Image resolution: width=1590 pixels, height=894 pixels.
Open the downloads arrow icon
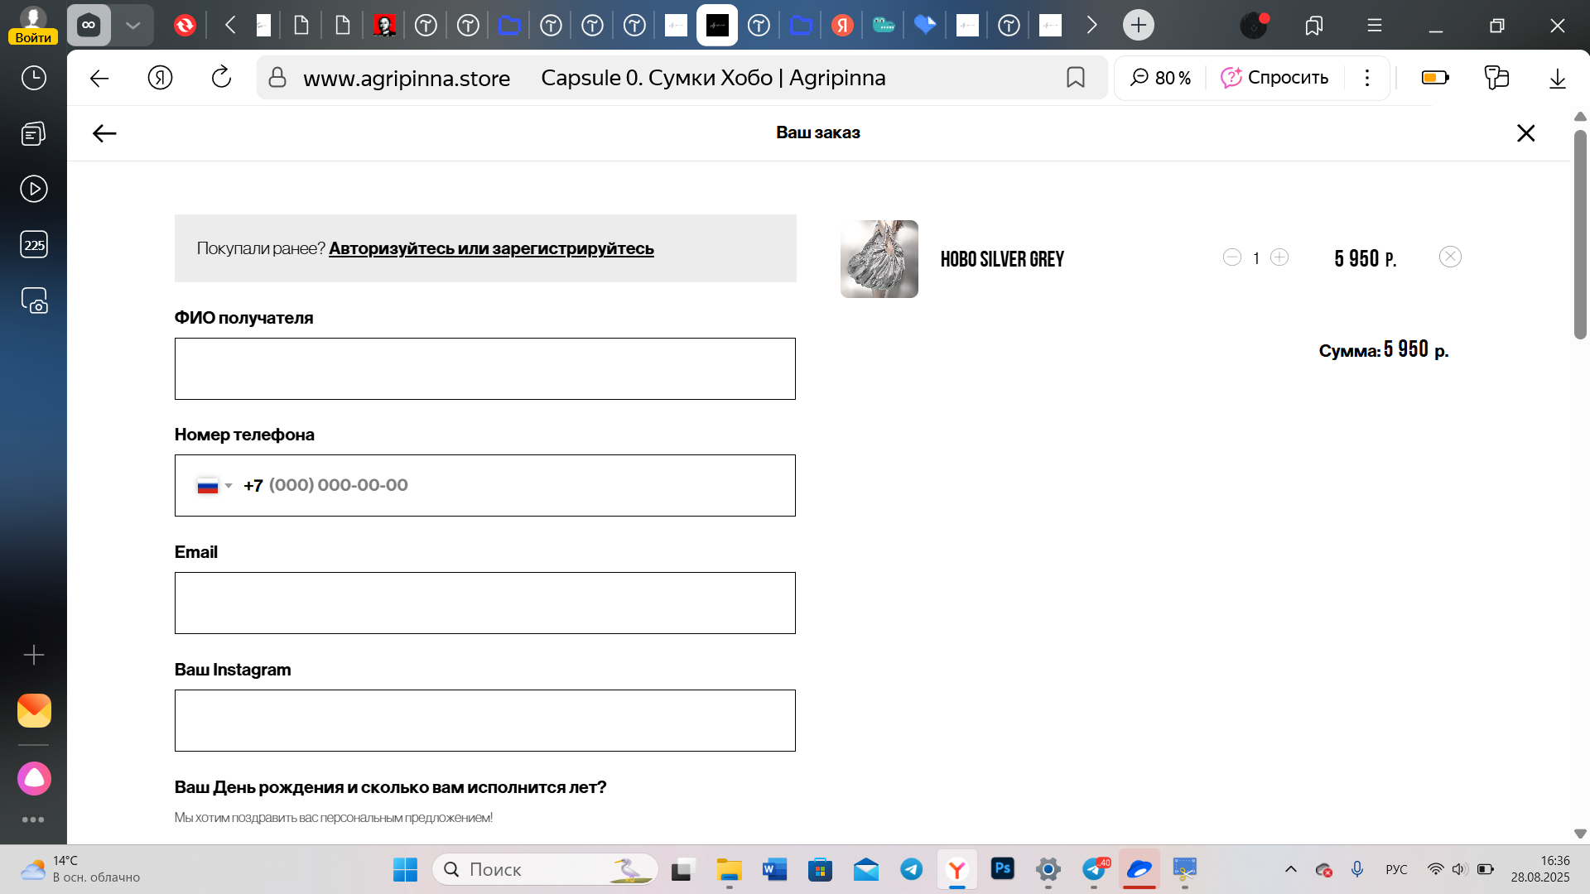(1558, 78)
